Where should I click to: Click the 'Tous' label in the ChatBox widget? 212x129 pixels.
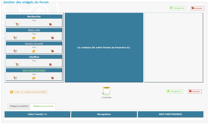coord(34,61)
